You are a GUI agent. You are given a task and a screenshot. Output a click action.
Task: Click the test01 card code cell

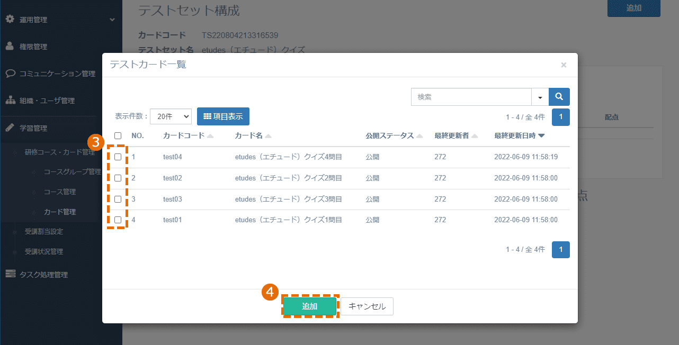173,220
